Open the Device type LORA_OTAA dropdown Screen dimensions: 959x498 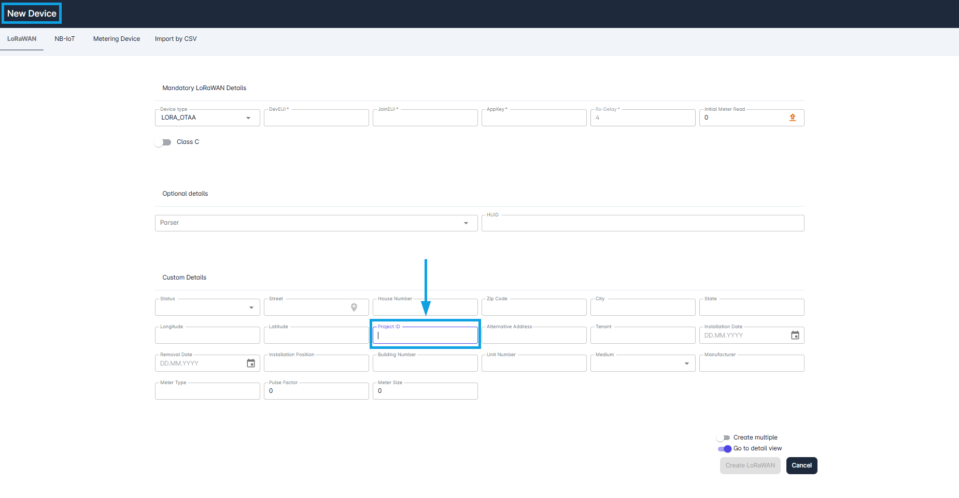(x=207, y=118)
